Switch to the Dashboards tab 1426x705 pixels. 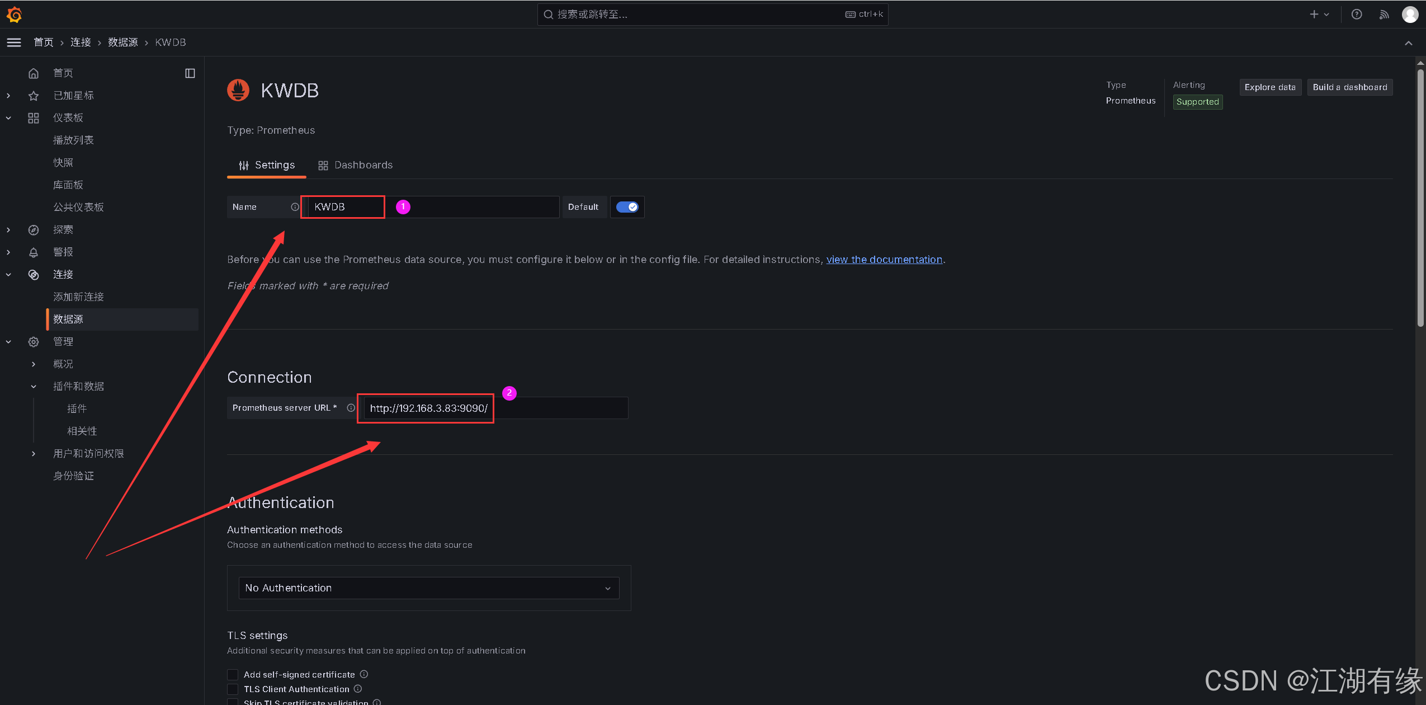click(355, 165)
